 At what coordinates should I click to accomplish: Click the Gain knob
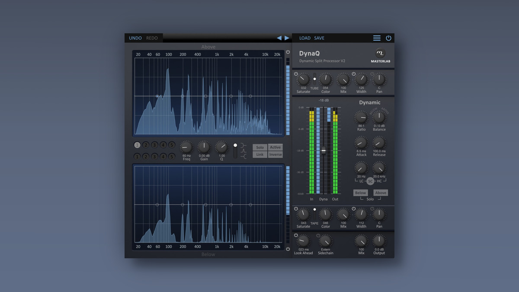204,147
